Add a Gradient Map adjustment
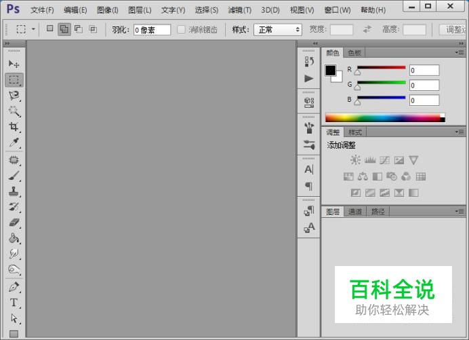This screenshot has width=469, height=340. [413, 193]
